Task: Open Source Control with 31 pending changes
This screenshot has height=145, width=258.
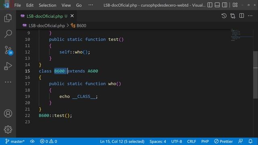Action: pos(8,50)
